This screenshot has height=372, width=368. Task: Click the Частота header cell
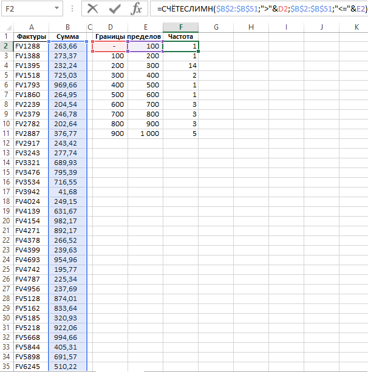tap(180, 36)
